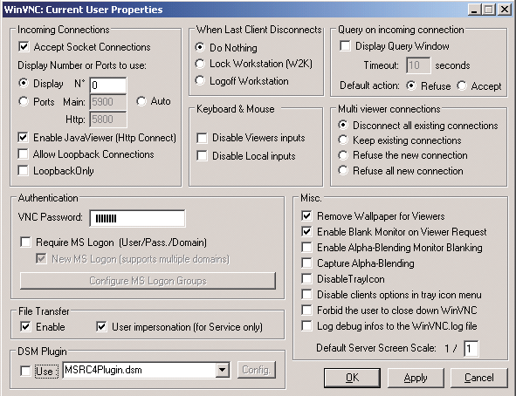Select Lock Workstation (W2K) option
Viewport: 516px width, 396px height.
pyautogui.click(x=200, y=64)
